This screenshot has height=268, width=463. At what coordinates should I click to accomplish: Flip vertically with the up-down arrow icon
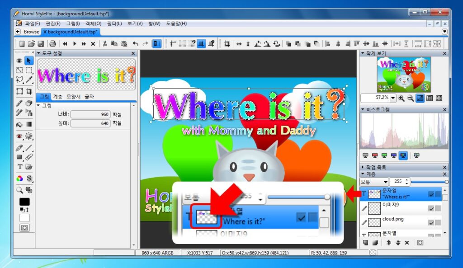[x=248, y=44]
